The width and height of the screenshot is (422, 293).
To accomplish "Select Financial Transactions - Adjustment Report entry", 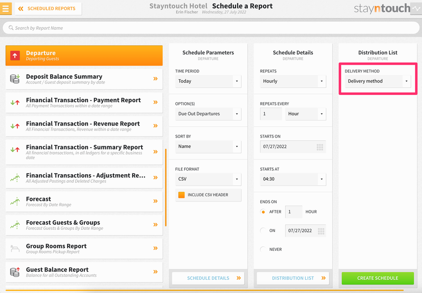I will (84, 178).
